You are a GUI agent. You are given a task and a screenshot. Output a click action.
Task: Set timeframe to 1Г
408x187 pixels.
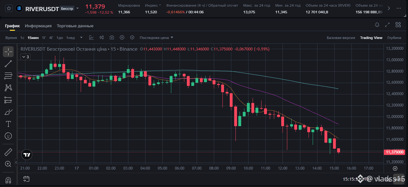pos(44,38)
